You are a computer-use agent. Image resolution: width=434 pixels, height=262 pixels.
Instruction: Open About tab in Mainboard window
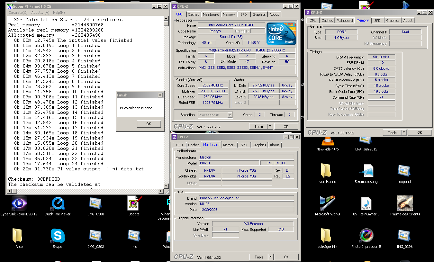pyautogui.click(x=275, y=145)
